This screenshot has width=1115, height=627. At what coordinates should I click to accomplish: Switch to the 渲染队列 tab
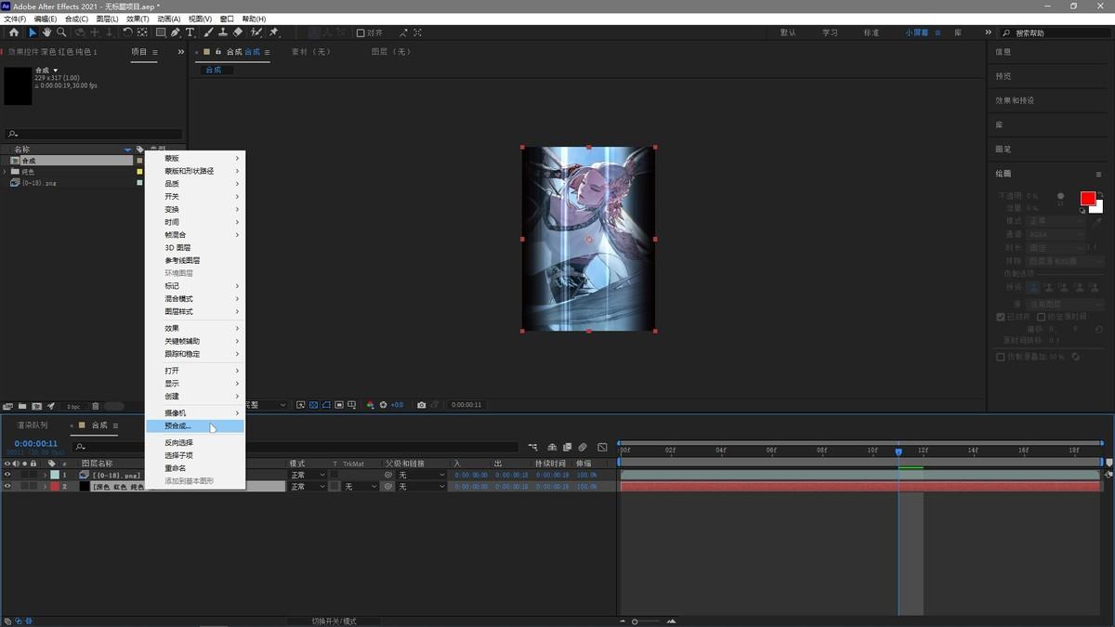32,425
